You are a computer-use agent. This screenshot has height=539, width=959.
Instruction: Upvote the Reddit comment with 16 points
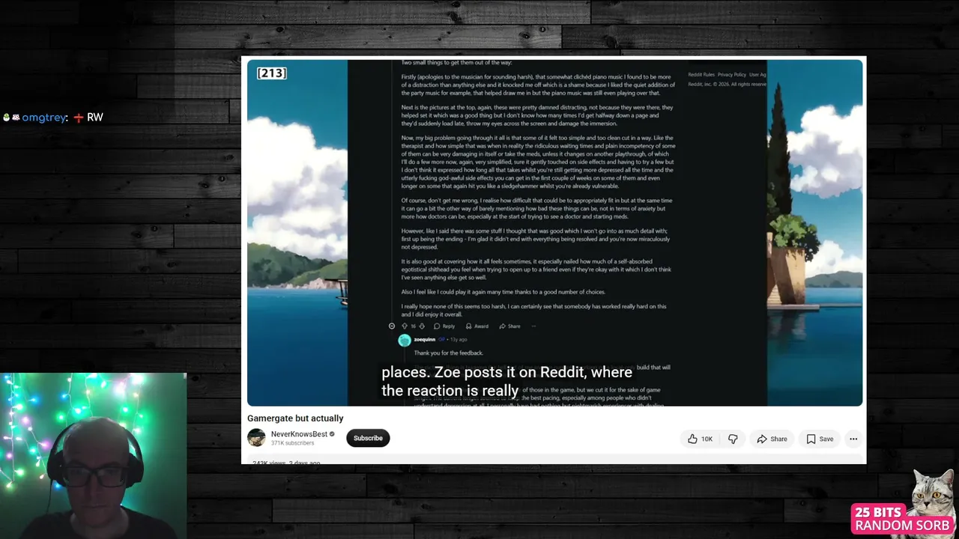pyautogui.click(x=405, y=326)
